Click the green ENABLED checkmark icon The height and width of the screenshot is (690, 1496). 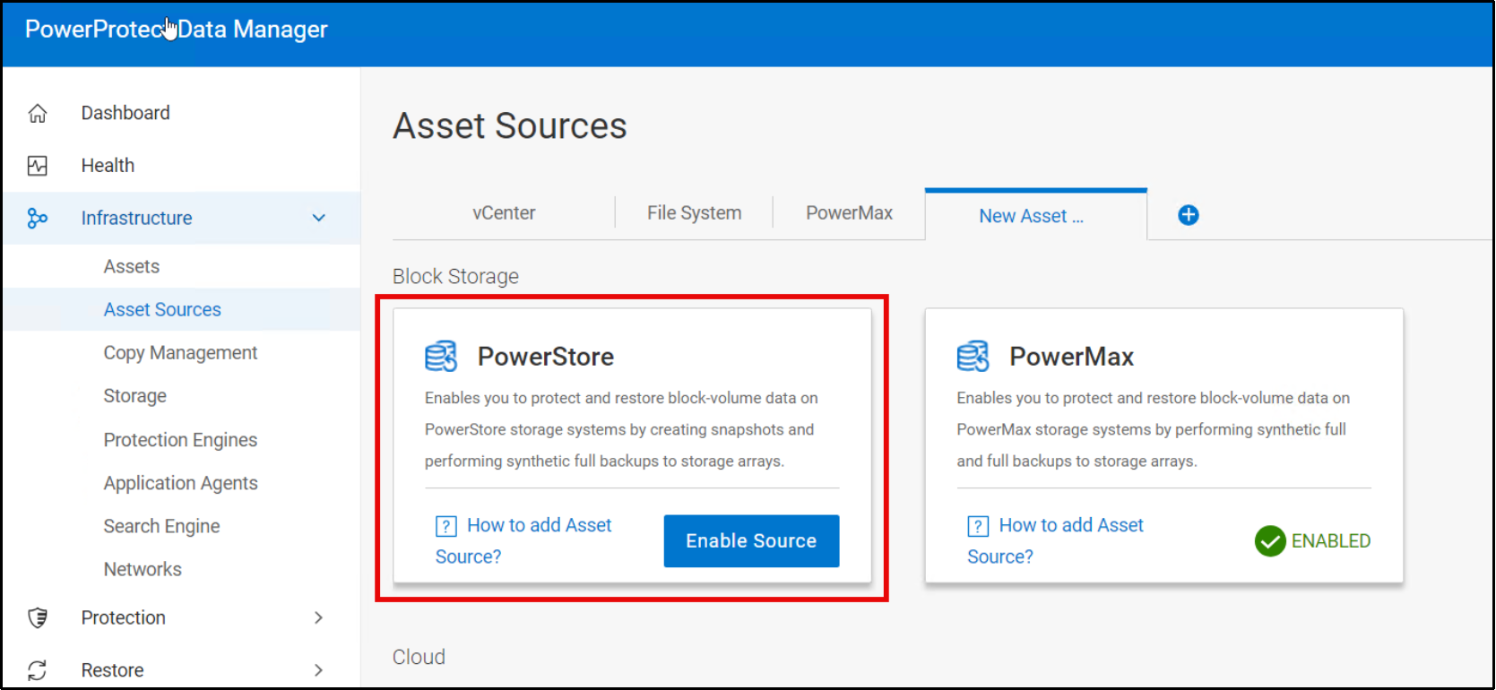point(1270,541)
